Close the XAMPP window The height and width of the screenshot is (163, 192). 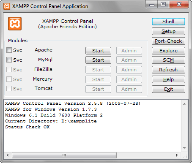179,5
